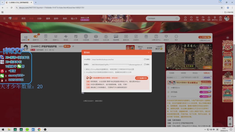Open File Explorer from the taskbar
The image size is (235, 132).
click(x=9, y=129)
